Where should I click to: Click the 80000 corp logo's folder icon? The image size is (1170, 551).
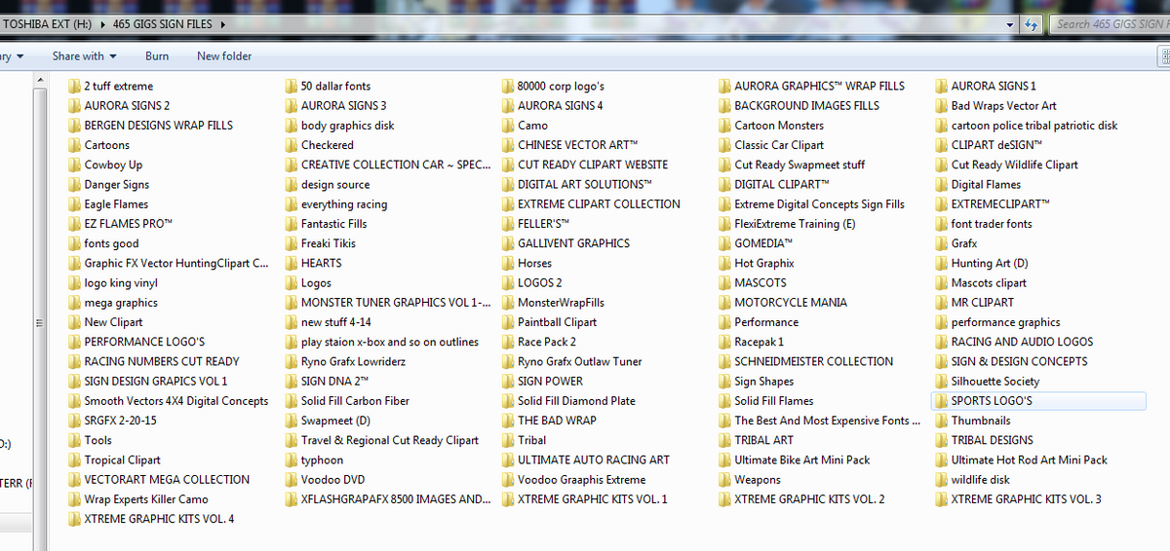(x=508, y=86)
